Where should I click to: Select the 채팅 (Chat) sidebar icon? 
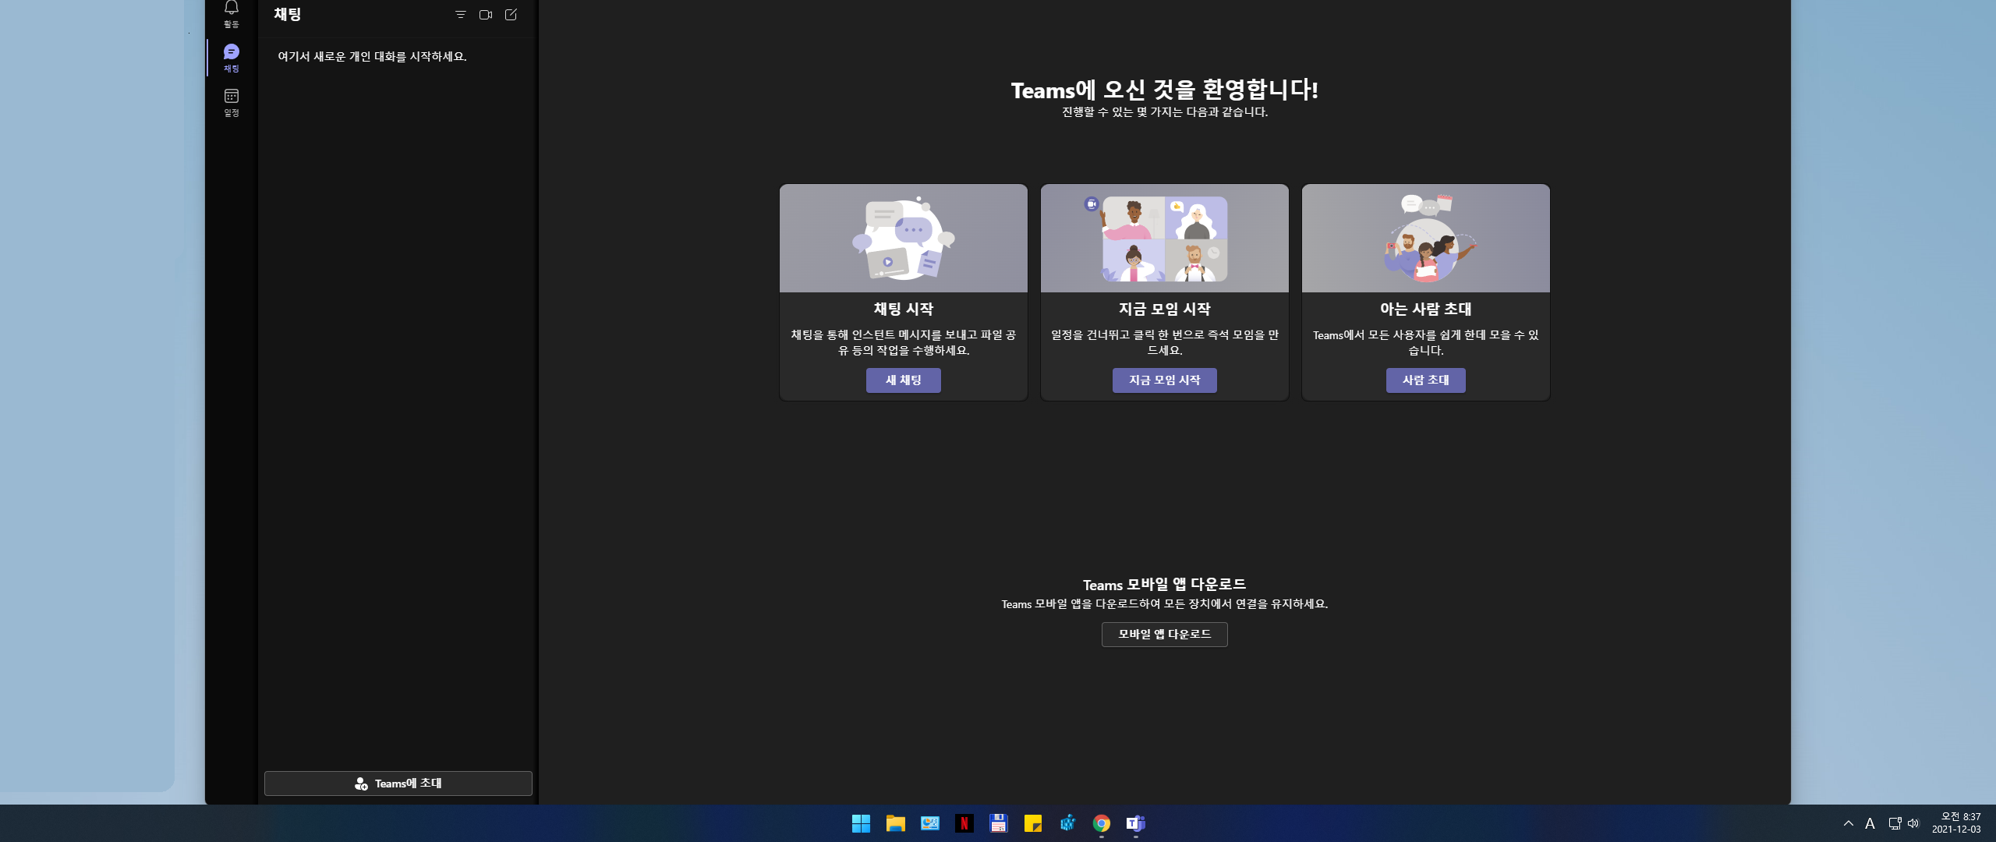[x=231, y=58]
